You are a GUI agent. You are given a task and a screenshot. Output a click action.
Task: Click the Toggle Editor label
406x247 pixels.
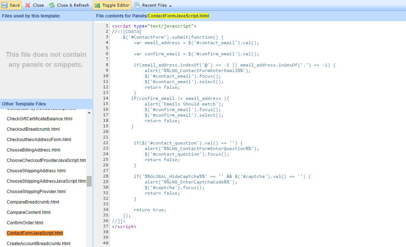pyautogui.click(x=116, y=5)
